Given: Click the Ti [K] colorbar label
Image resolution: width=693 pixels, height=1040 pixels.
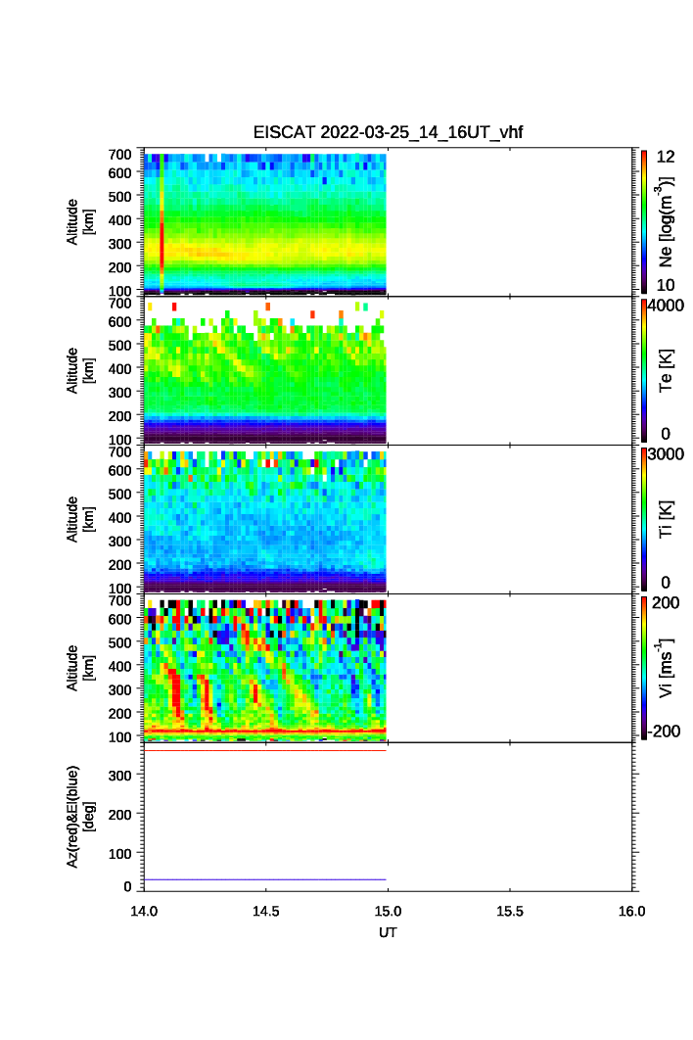Looking at the screenshot, I should tap(668, 518).
